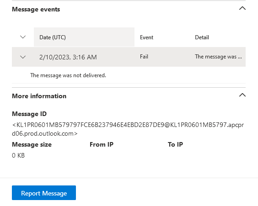Select the 2/10/2023, 3:16 AM date cell
This screenshot has height=206, width=258.
68,57
